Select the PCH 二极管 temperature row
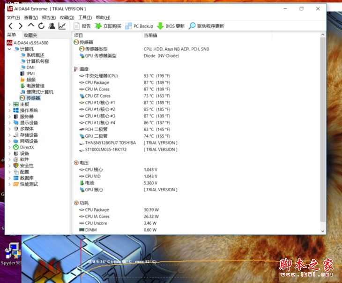The image size is (342, 283). [195, 129]
